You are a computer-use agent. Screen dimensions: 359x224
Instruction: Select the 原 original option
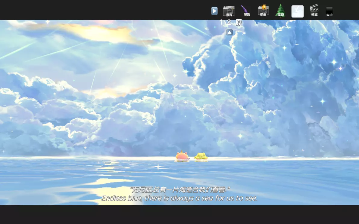point(239,23)
